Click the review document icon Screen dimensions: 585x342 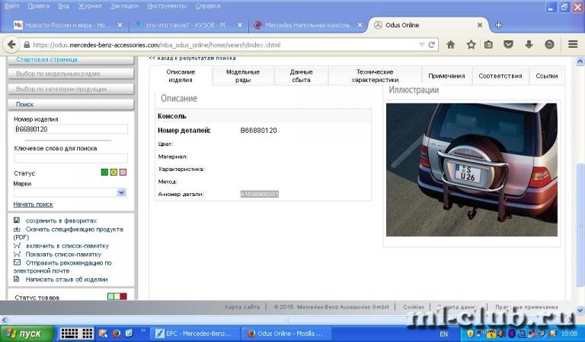pos(17,279)
